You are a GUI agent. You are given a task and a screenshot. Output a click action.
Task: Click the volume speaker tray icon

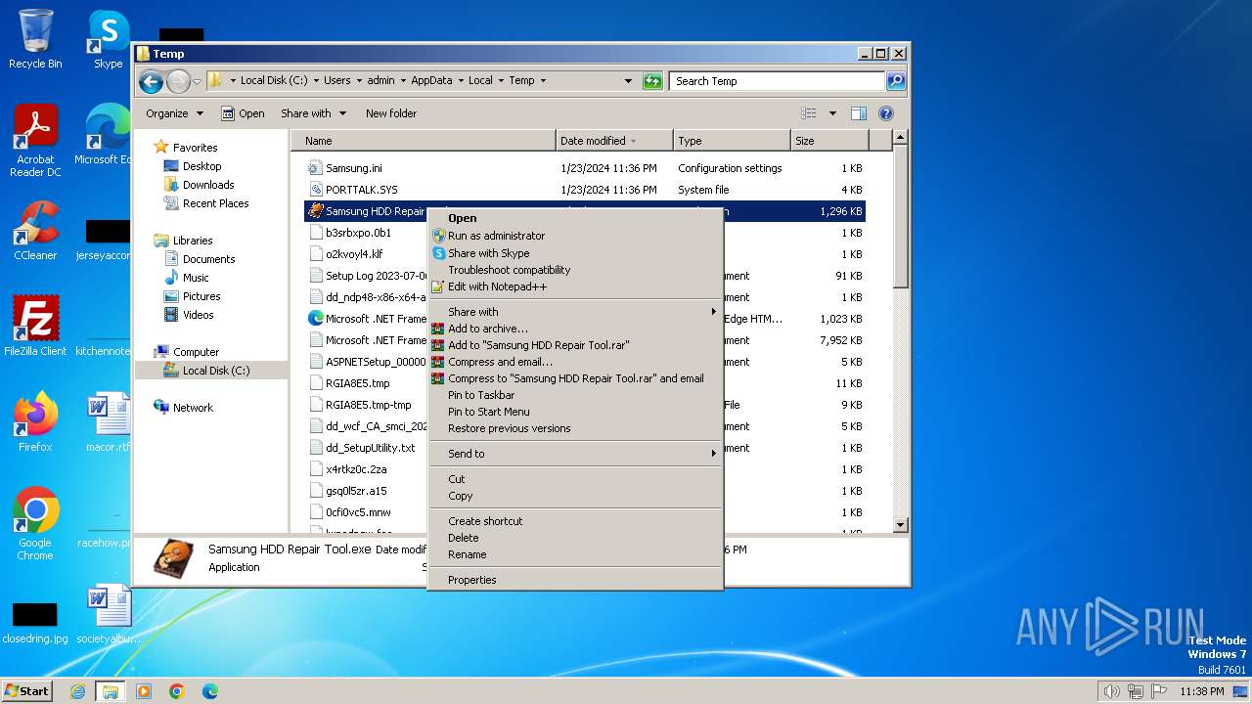pyautogui.click(x=1111, y=691)
